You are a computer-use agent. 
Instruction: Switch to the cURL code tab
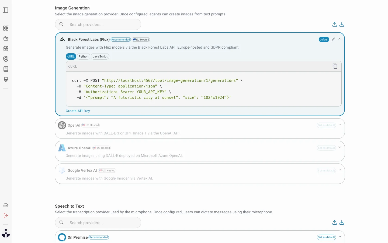(x=71, y=56)
